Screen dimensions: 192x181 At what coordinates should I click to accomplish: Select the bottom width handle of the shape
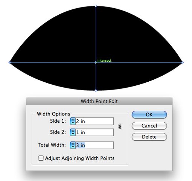coord(96,91)
